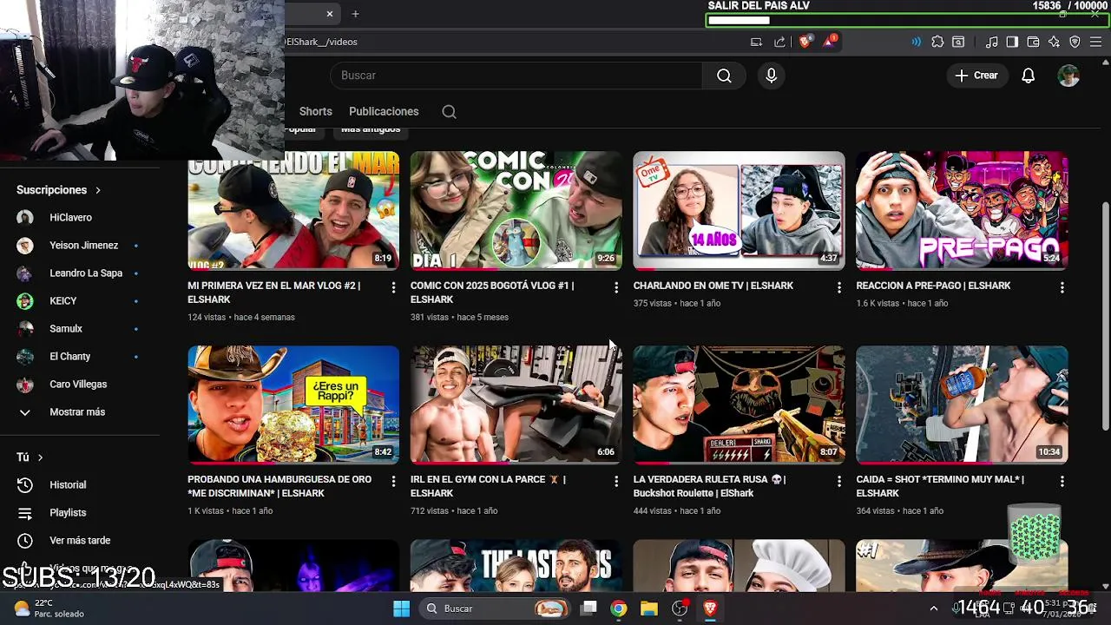Open weather widget 22°C Parc. soleado
The image size is (1111, 625).
(49, 609)
